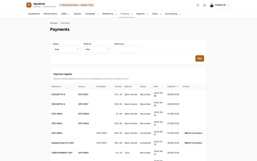
Task: Click the sort arrow beside Updated
Action: [x=177, y=87]
